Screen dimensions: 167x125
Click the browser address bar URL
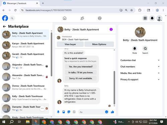click(x=48, y=10)
